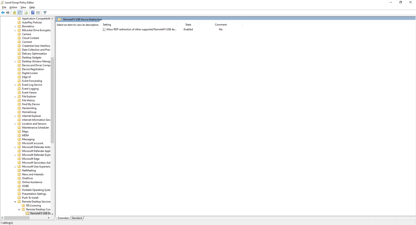
Task: Expand the Biometrics tree node
Action: pyautogui.click(x=15, y=27)
